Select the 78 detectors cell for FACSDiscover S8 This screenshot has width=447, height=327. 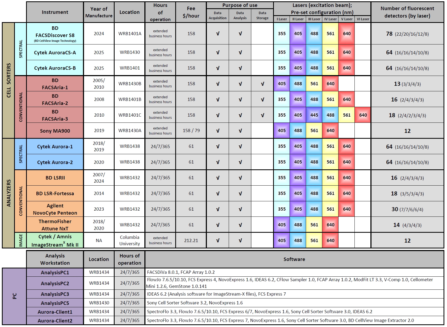407,34
